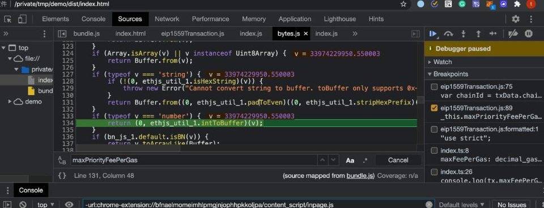The width and height of the screenshot is (544, 208).
Task: Enable index.ts:26 breakpoint checkbox
Action: pyautogui.click(x=434, y=172)
